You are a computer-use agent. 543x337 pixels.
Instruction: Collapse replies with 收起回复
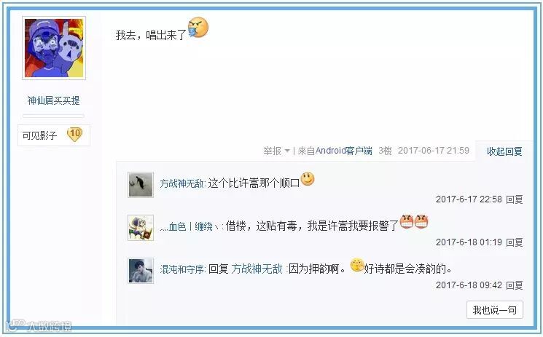click(504, 151)
